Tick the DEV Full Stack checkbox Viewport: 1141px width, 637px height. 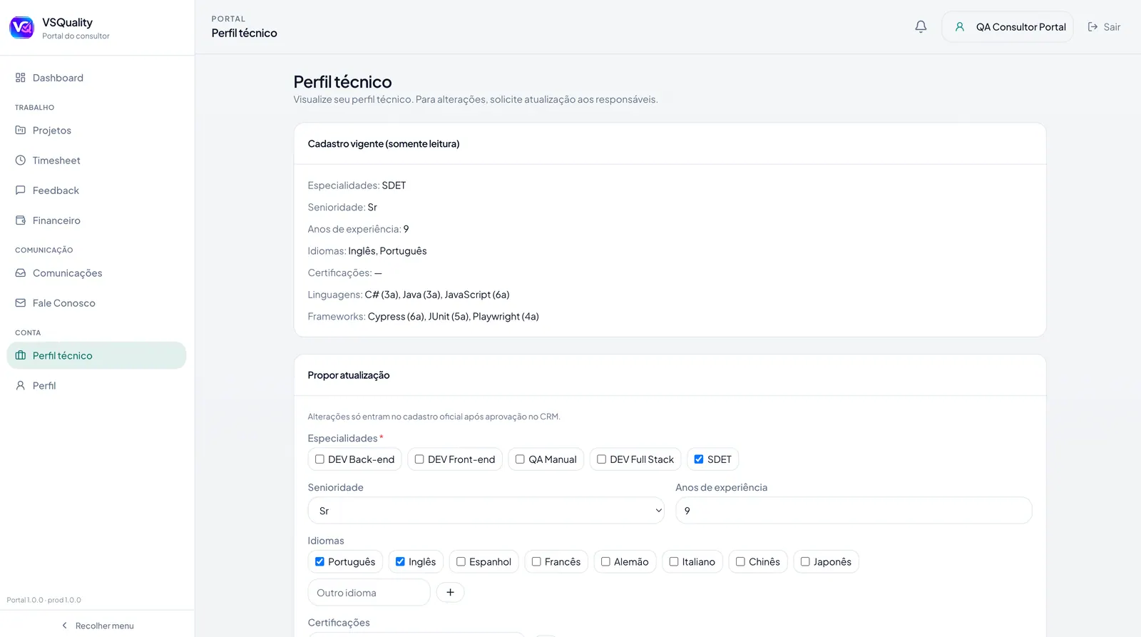(x=601, y=459)
